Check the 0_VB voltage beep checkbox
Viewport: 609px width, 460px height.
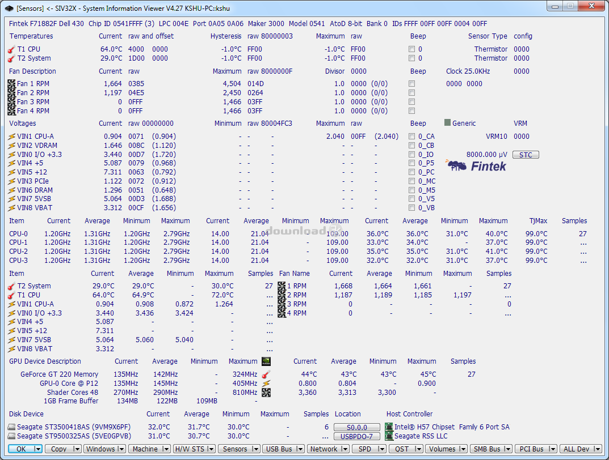[x=411, y=208]
